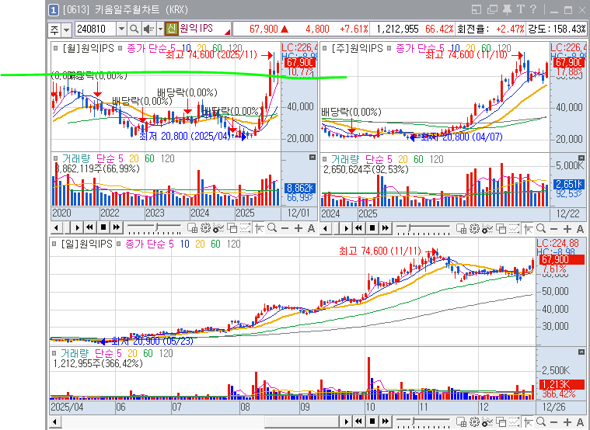The height and width of the screenshot is (430, 590).
Task: Open settings gear in daily chart toolbar
Action: [x=474, y=421]
